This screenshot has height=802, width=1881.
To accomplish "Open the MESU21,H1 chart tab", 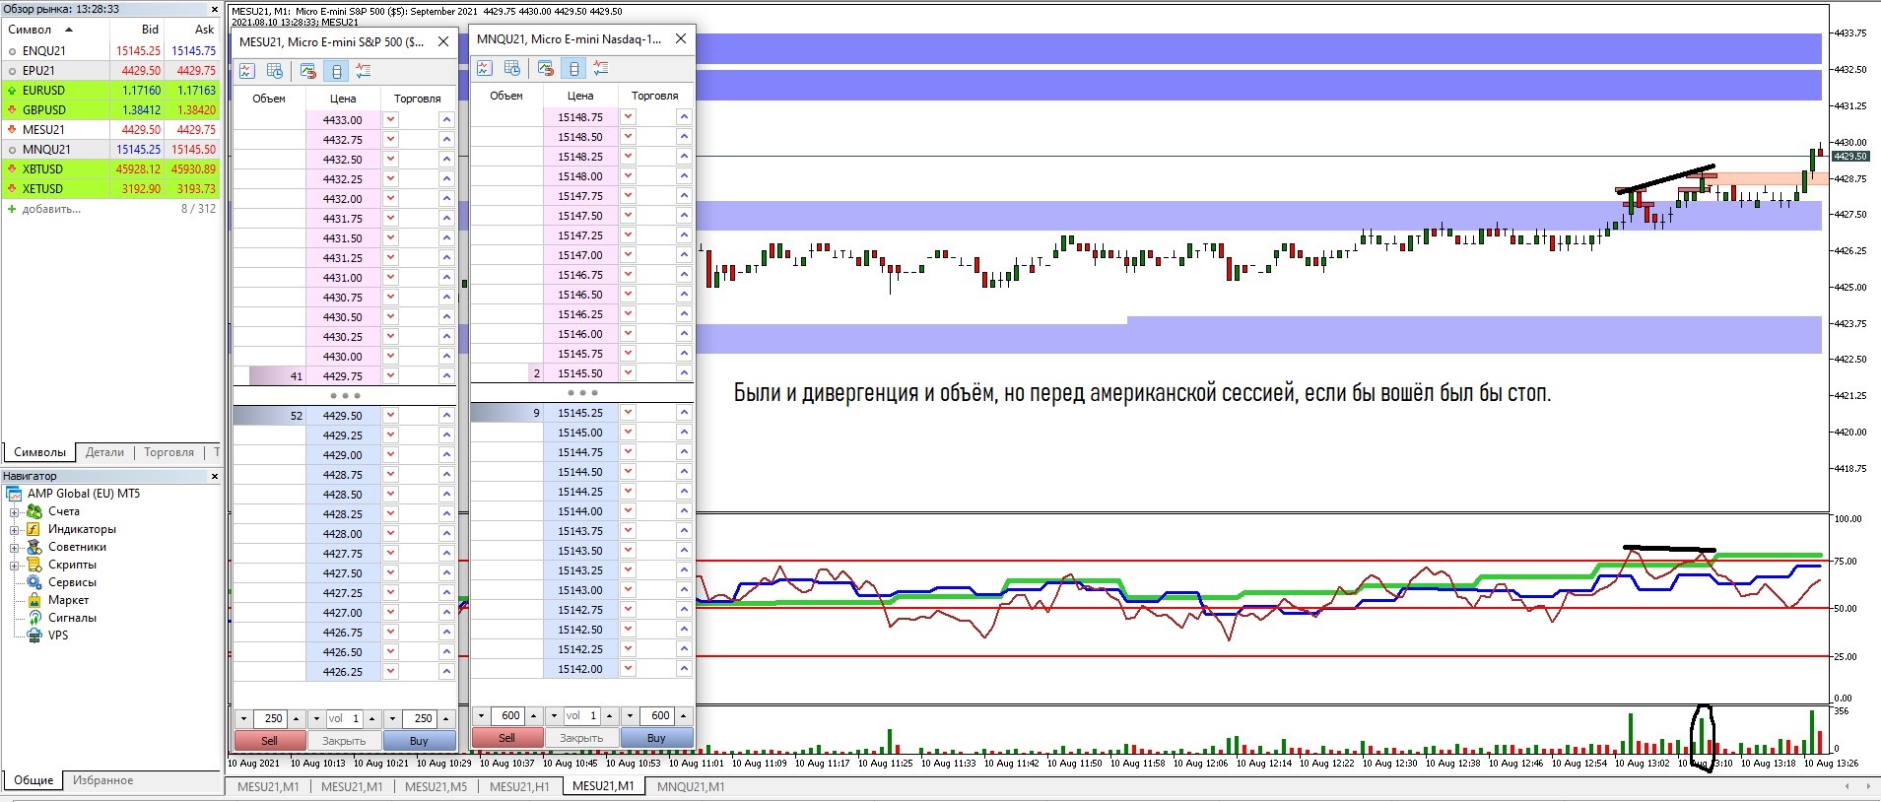I will 519,786.
